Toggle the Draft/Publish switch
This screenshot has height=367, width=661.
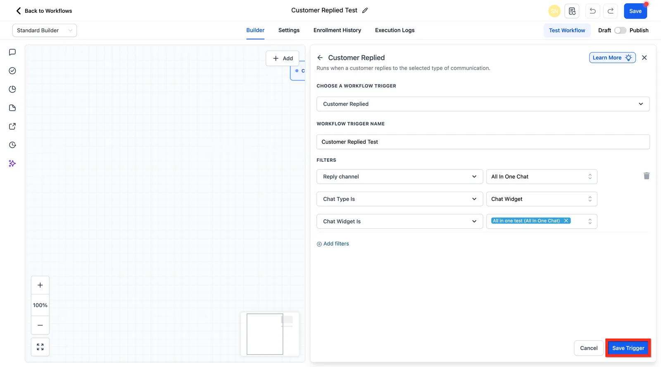(620, 31)
